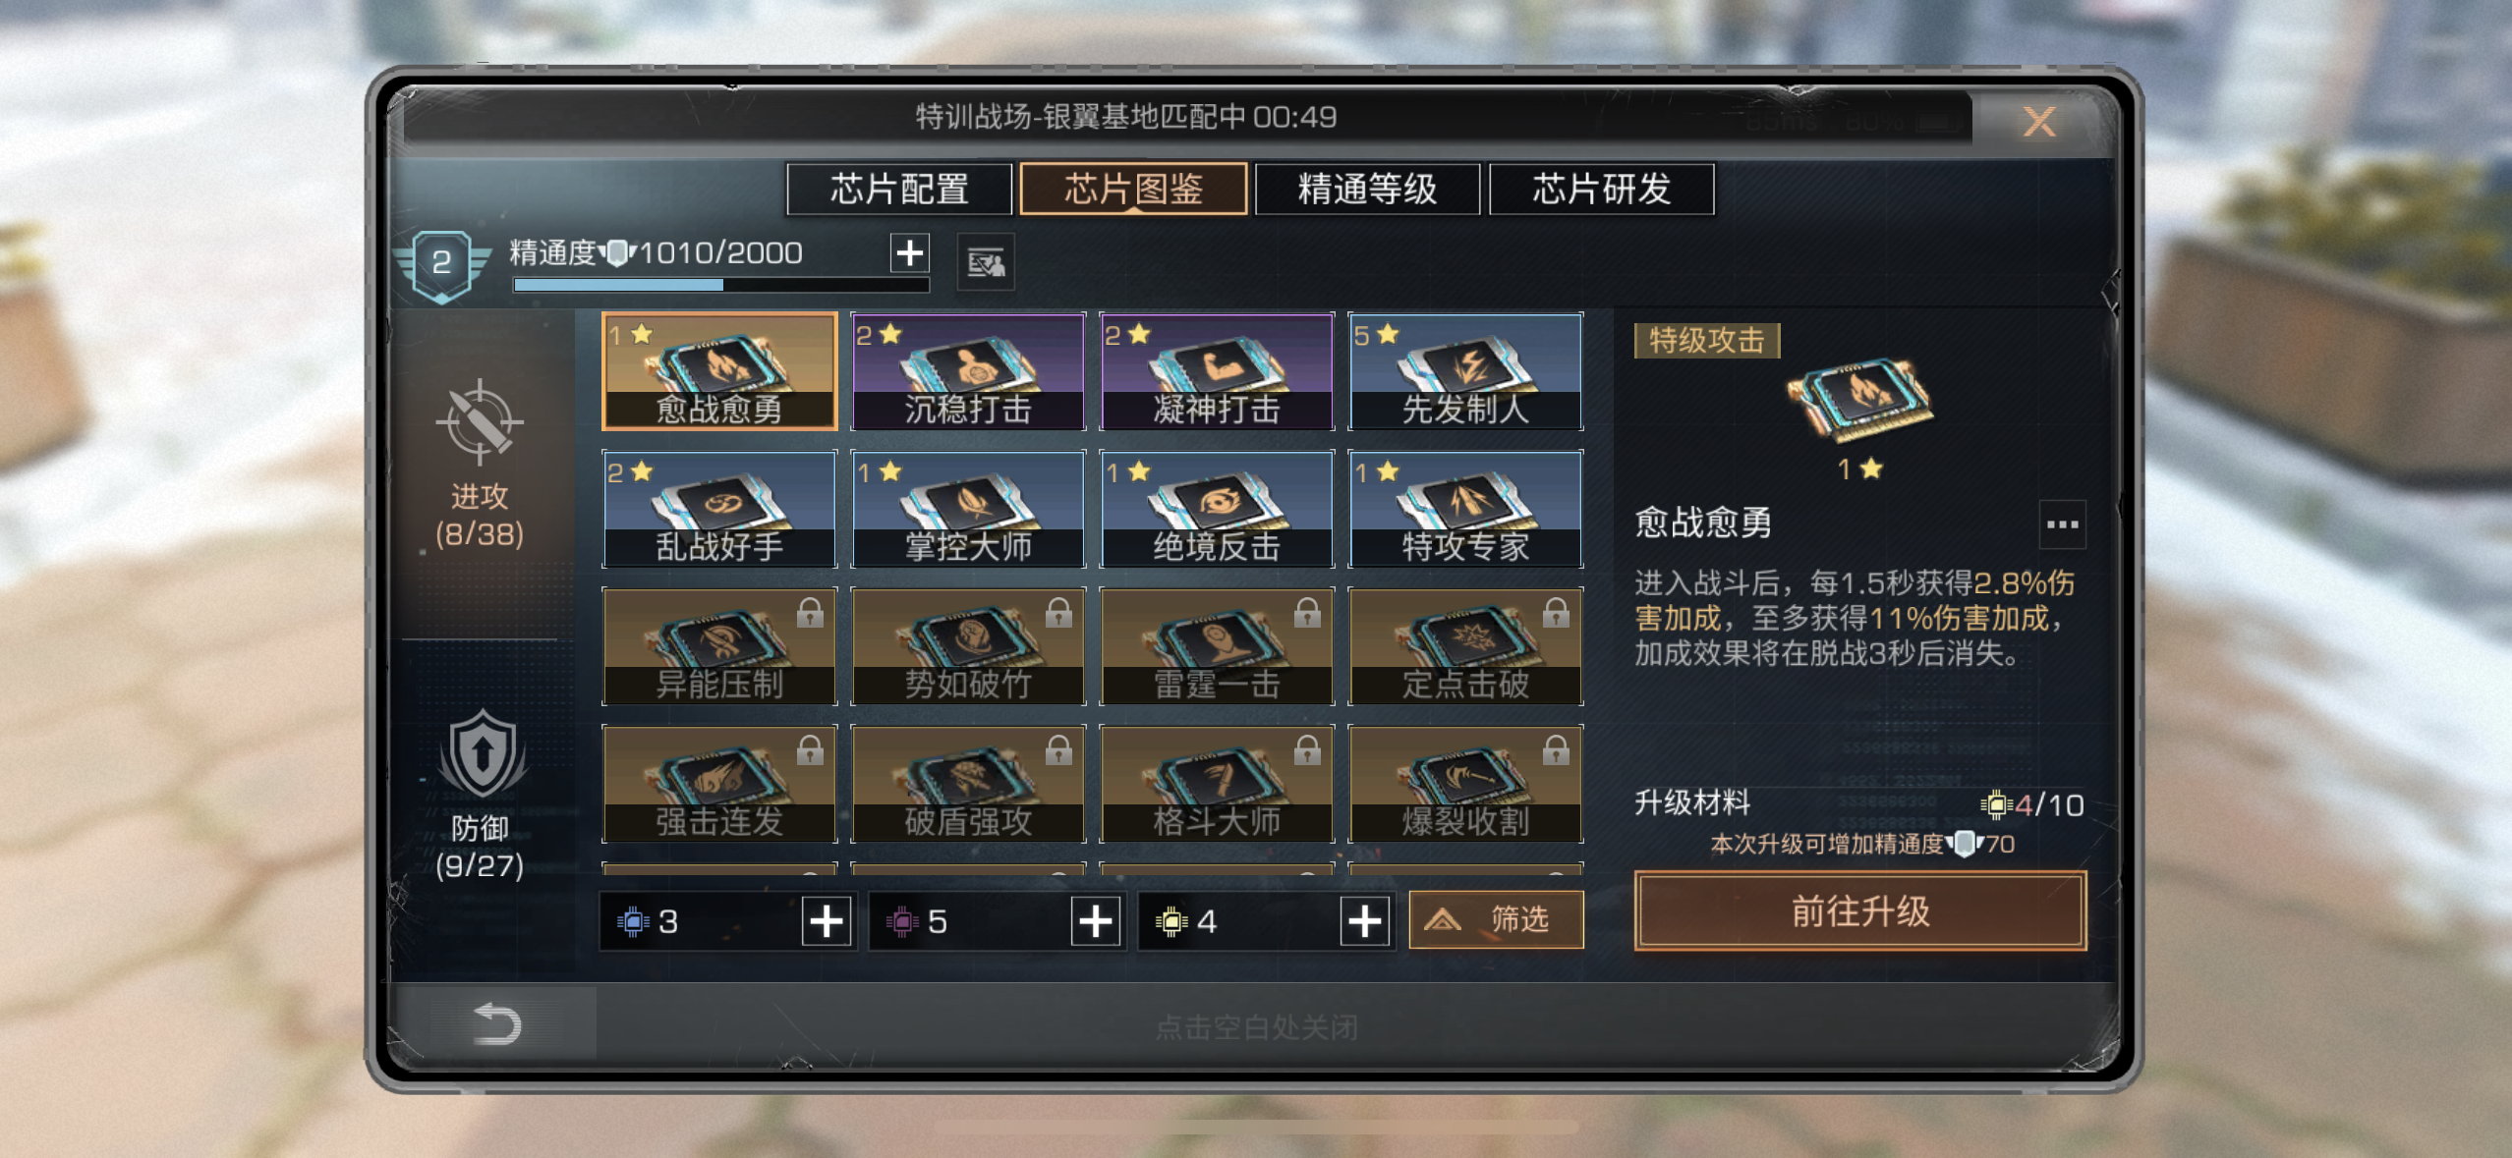Select the locked 雷霆一击 chip
Screen dimensions: 2512x1158
(1217, 646)
